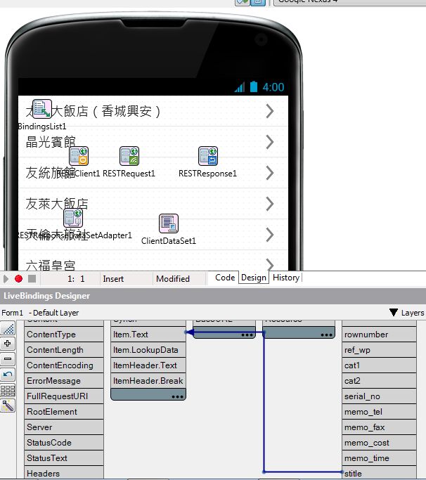Click the Insert status bar indicator
Image resolution: width=426 pixels, height=480 pixels.
pyautogui.click(x=113, y=278)
